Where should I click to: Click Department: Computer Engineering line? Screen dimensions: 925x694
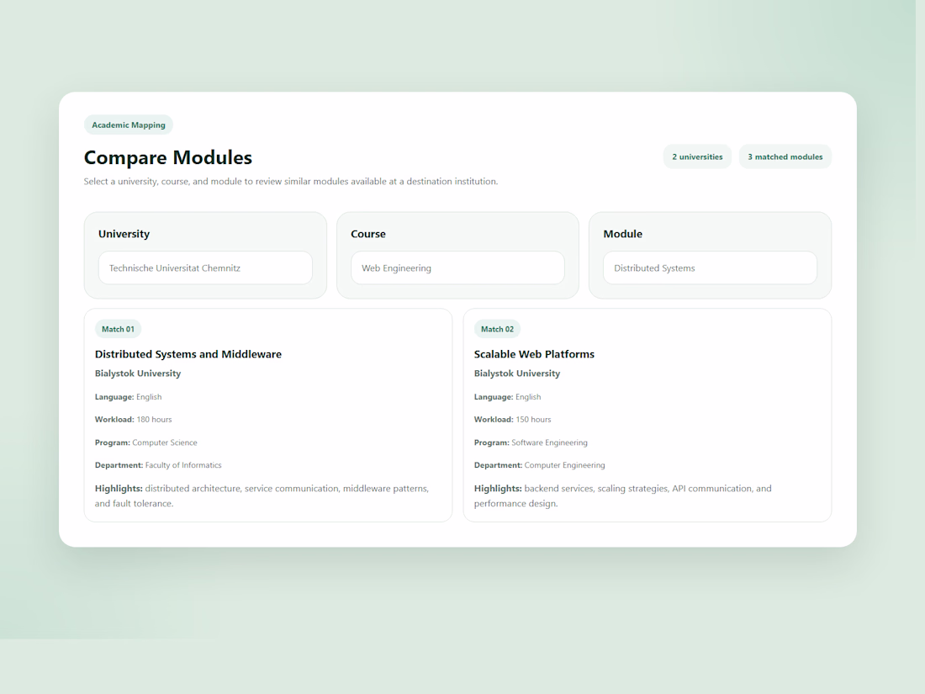tap(540, 465)
